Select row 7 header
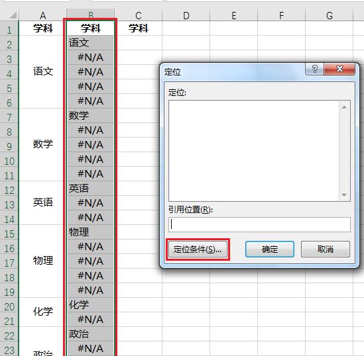 9,116
